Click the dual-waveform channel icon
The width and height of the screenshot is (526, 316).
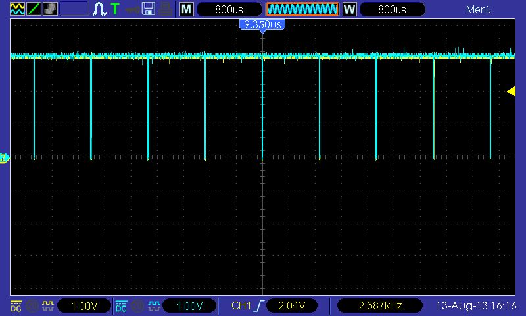tap(16, 9)
